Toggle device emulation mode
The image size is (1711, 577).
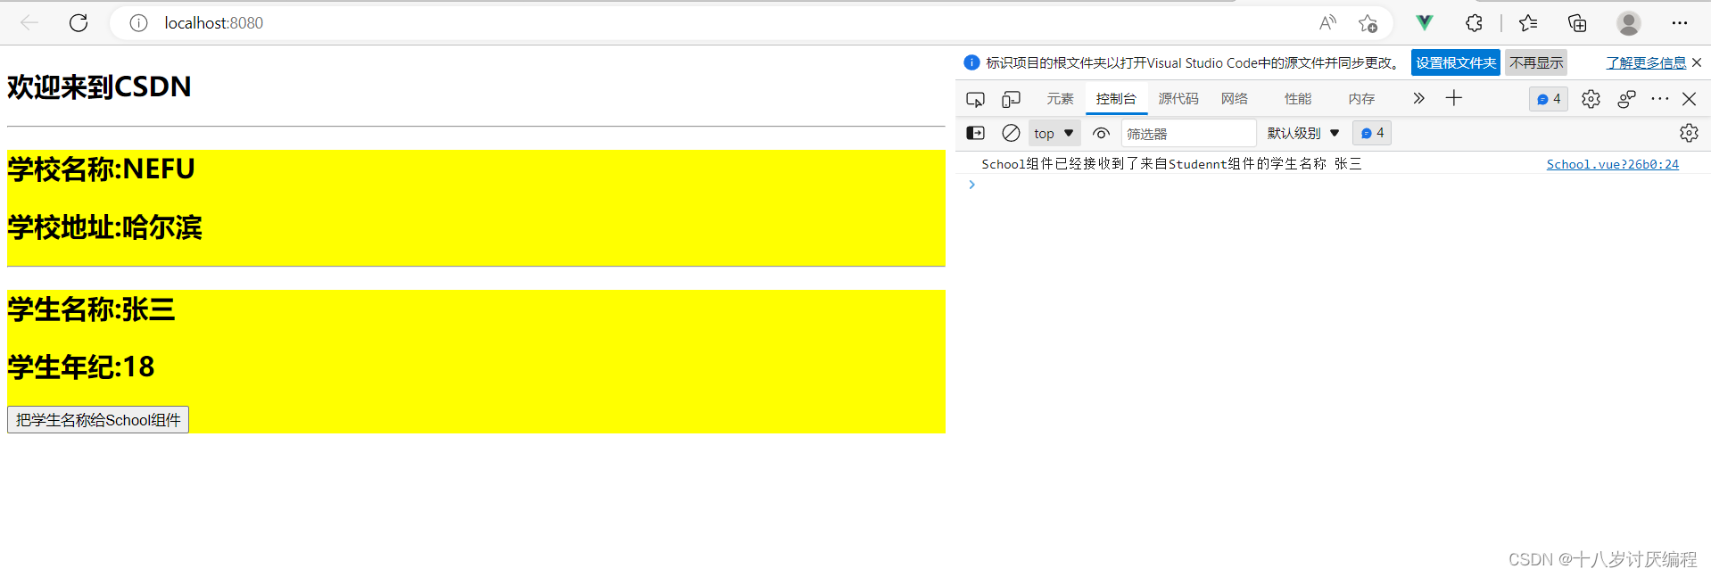pos(1011,99)
